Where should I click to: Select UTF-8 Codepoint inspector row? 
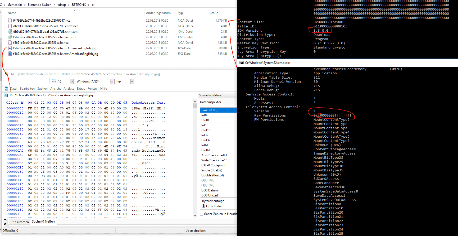(219, 165)
